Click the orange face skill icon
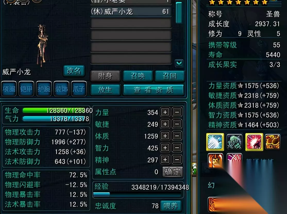Image resolution: width=287 pixels, height=214 pixels. pos(215,160)
